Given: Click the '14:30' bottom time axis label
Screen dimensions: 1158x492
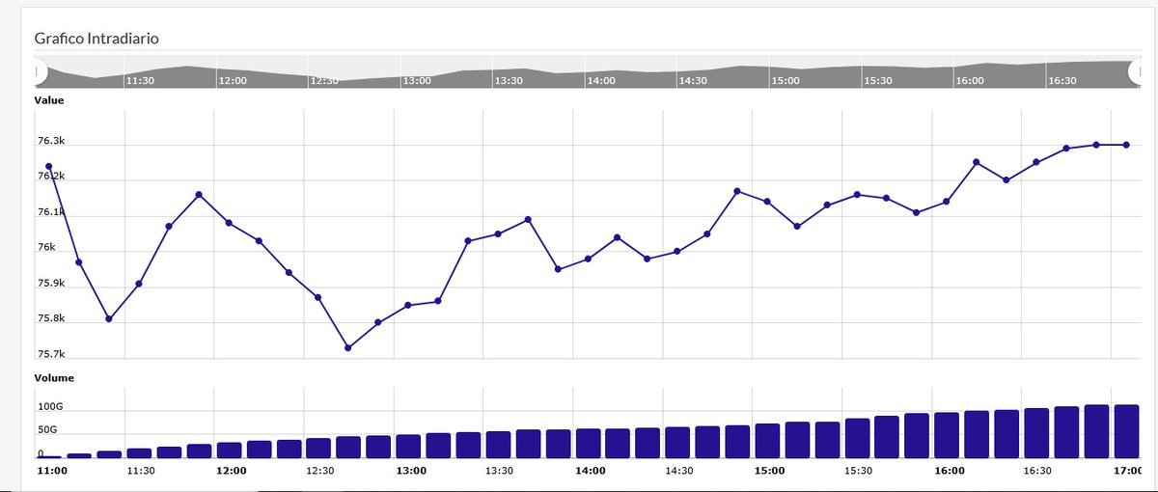Looking at the screenshot, I should 679,471.
